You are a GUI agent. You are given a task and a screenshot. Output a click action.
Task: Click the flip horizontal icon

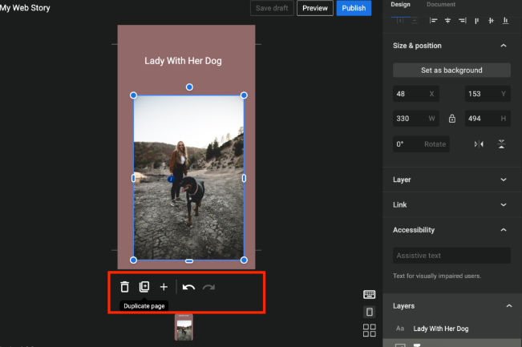click(479, 144)
